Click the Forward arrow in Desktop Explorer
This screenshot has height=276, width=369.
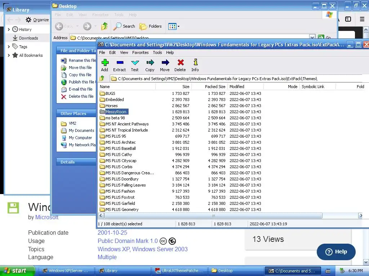[87, 26]
